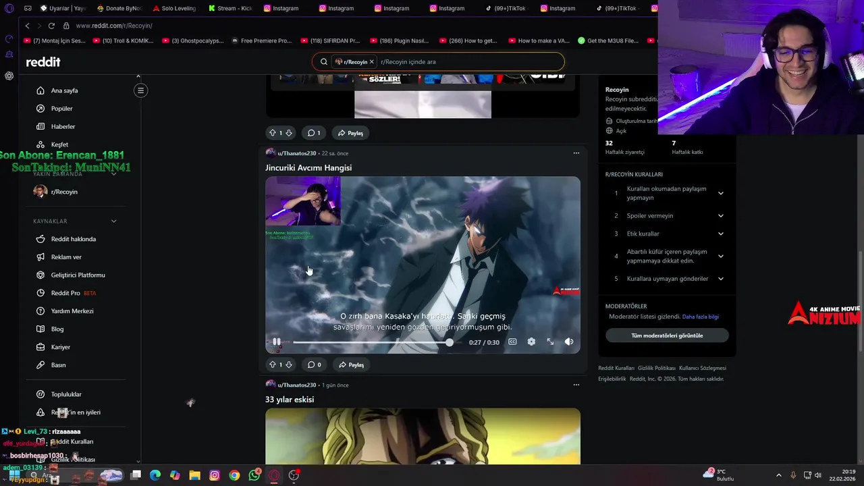The height and width of the screenshot is (486, 864).
Task: Jump to the video progress handle at 0:27
Action: [450, 343]
